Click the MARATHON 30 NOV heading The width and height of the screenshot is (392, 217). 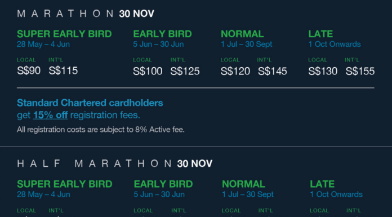[x=86, y=14]
